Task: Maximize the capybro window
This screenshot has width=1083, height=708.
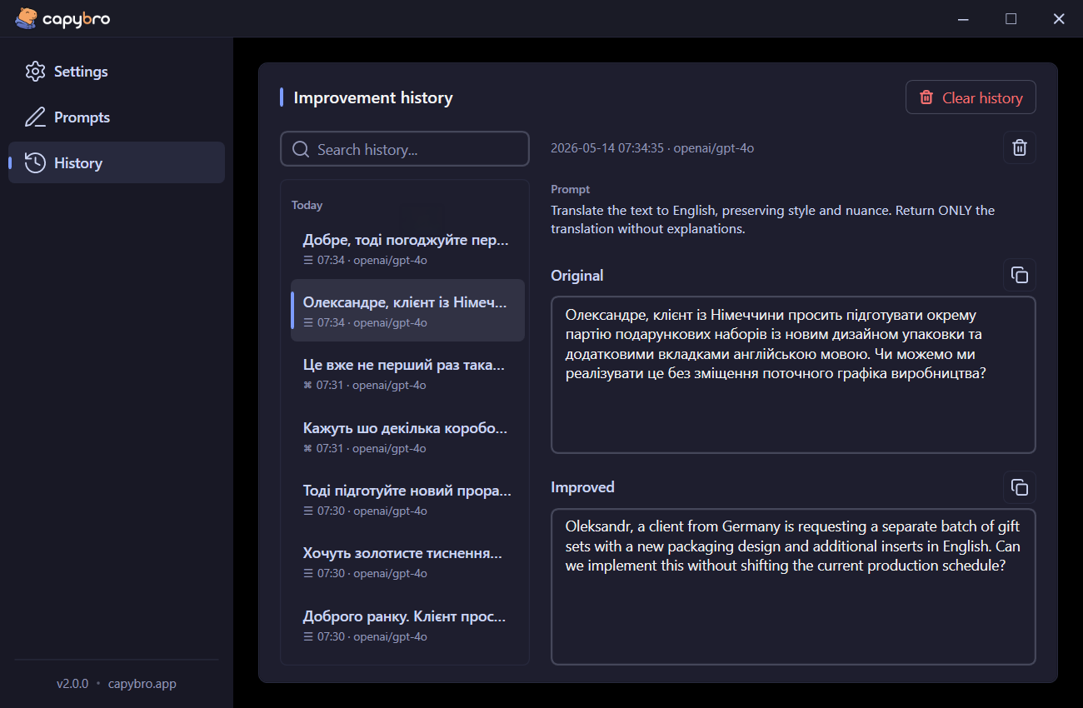Action: [x=1011, y=18]
